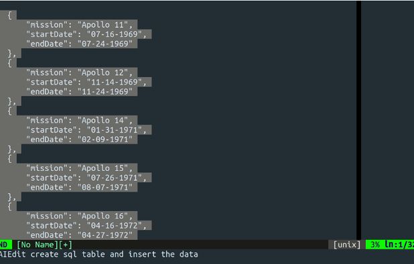Image resolution: width=414 pixels, height=264 pixels.
Task: Click the end date "04-27-1972"
Action: pyautogui.click(x=105, y=235)
